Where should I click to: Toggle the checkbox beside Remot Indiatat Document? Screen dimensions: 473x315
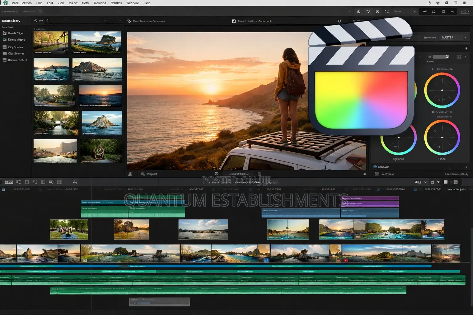(234, 21)
